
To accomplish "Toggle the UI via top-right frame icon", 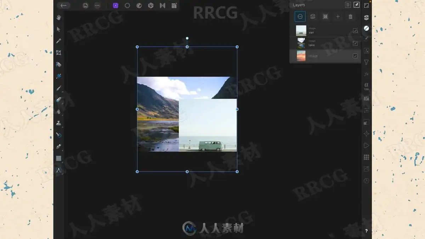I will pyautogui.click(x=367, y=5).
